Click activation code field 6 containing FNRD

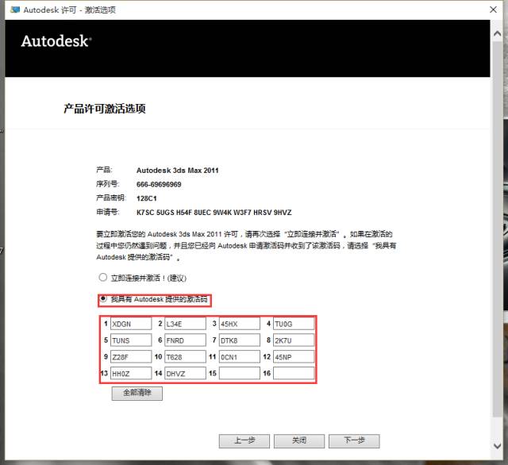click(185, 340)
